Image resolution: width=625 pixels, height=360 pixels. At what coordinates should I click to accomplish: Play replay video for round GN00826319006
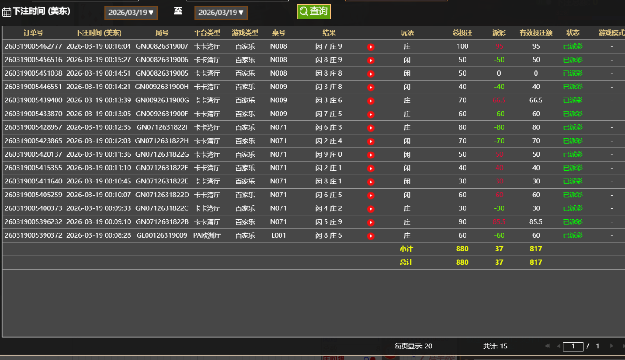click(370, 60)
